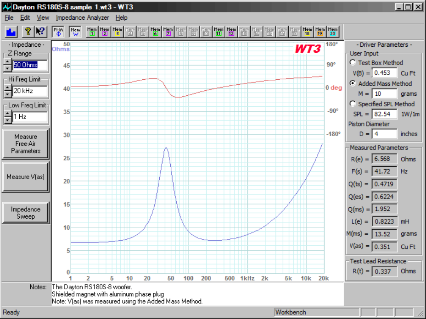
Task: Select the Test Box Method option
Action: [353, 63]
